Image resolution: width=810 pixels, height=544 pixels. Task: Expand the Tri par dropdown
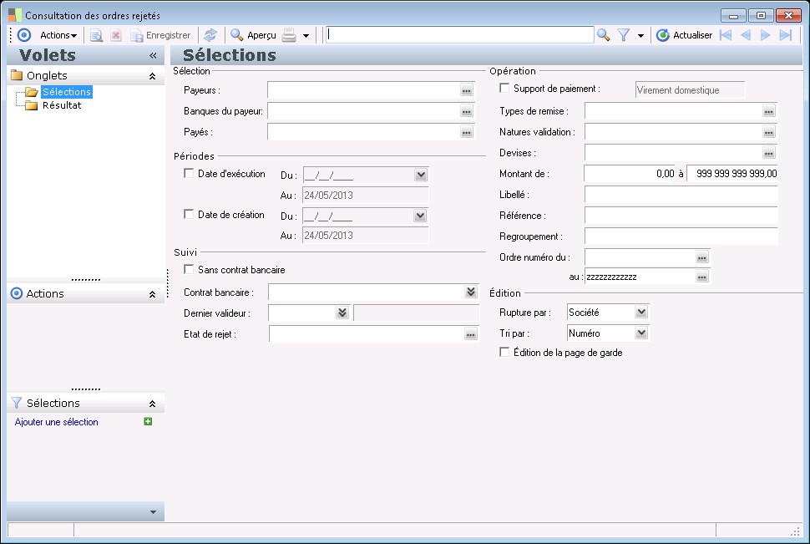click(x=640, y=333)
